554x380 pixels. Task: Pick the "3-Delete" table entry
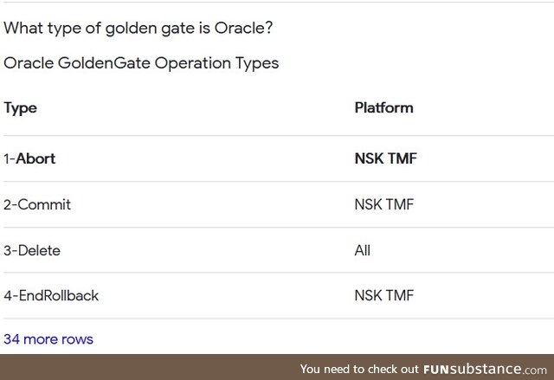pyautogui.click(x=32, y=250)
